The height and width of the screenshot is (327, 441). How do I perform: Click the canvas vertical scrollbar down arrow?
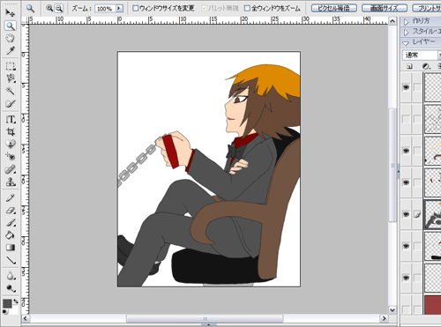392,310
